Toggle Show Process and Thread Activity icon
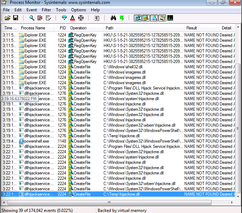 point(162,18)
